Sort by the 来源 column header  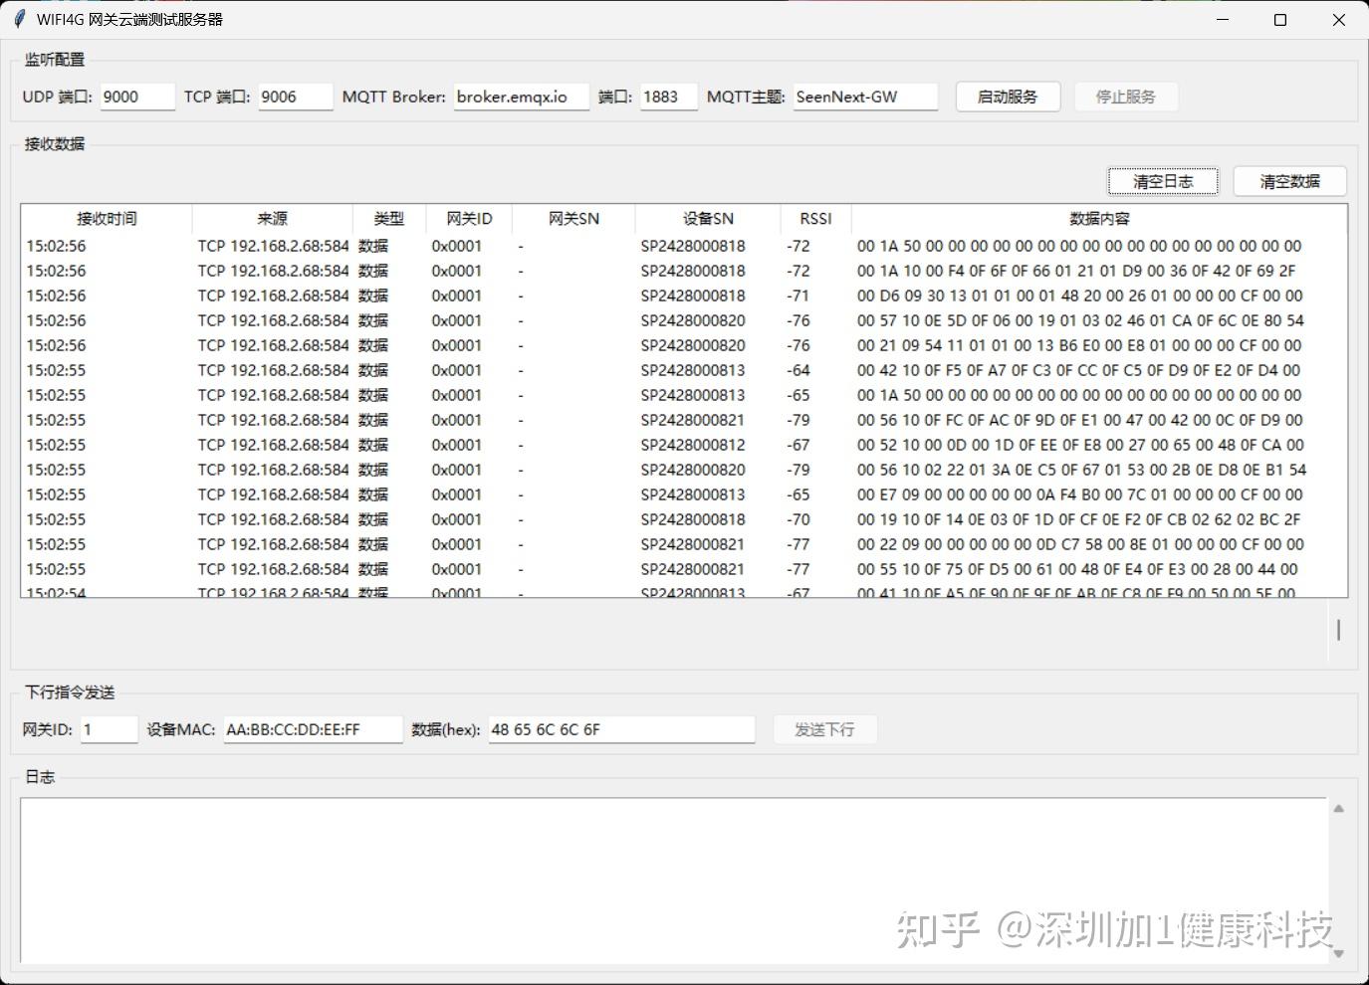(273, 219)
